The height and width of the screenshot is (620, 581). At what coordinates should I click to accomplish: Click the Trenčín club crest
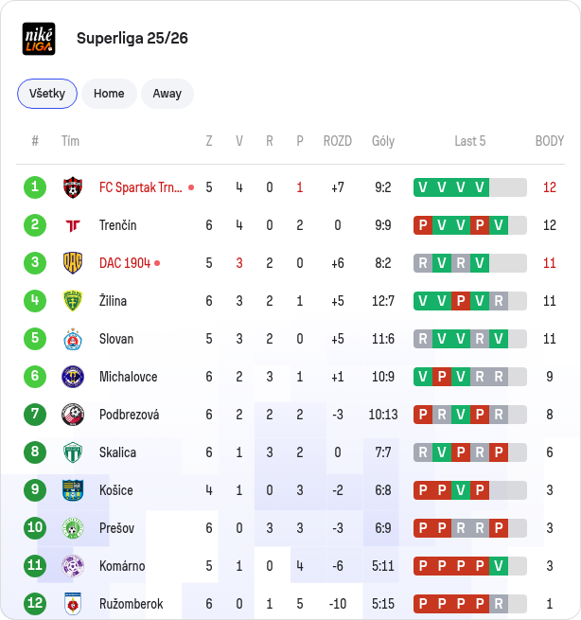(73, 225)
